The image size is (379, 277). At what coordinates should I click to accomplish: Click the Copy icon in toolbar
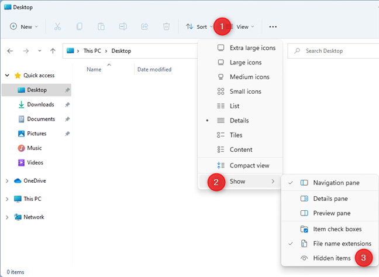pos(80,26)
